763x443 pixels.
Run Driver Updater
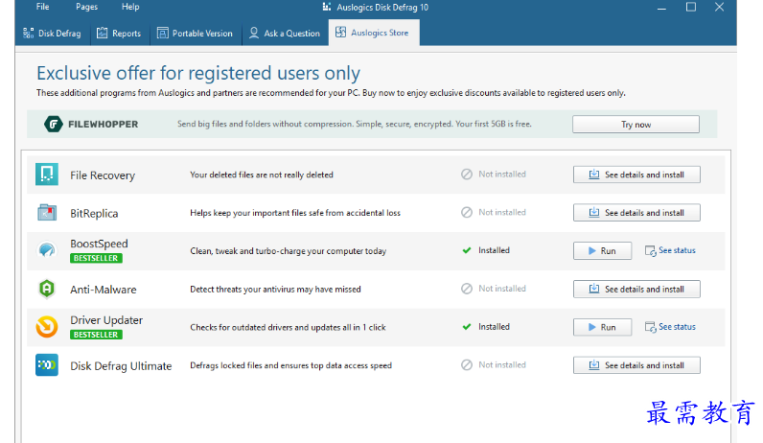coord(602,327)
